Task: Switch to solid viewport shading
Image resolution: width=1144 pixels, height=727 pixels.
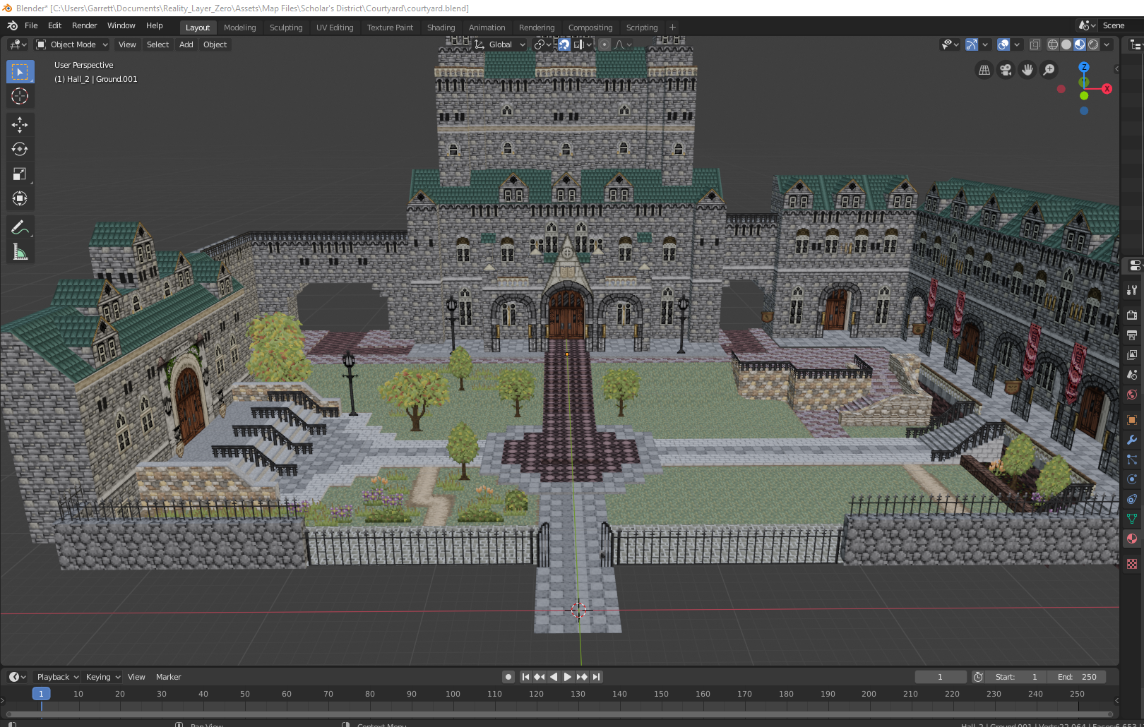Action: click(1066, 44)
